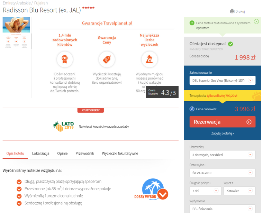263x213 pixels.
Task: Click the checkmark icon beside Serdeczną obsługę
Action: tap(19, 203)
